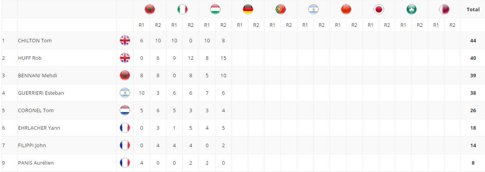Click the British flag beside HUFF Rob

(x=125, y=58)
